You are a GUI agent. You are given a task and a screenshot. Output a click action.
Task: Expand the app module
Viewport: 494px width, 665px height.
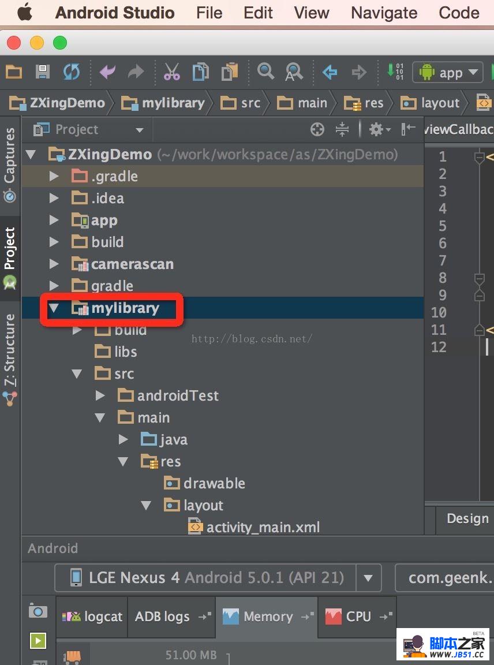tap(54, 220)
